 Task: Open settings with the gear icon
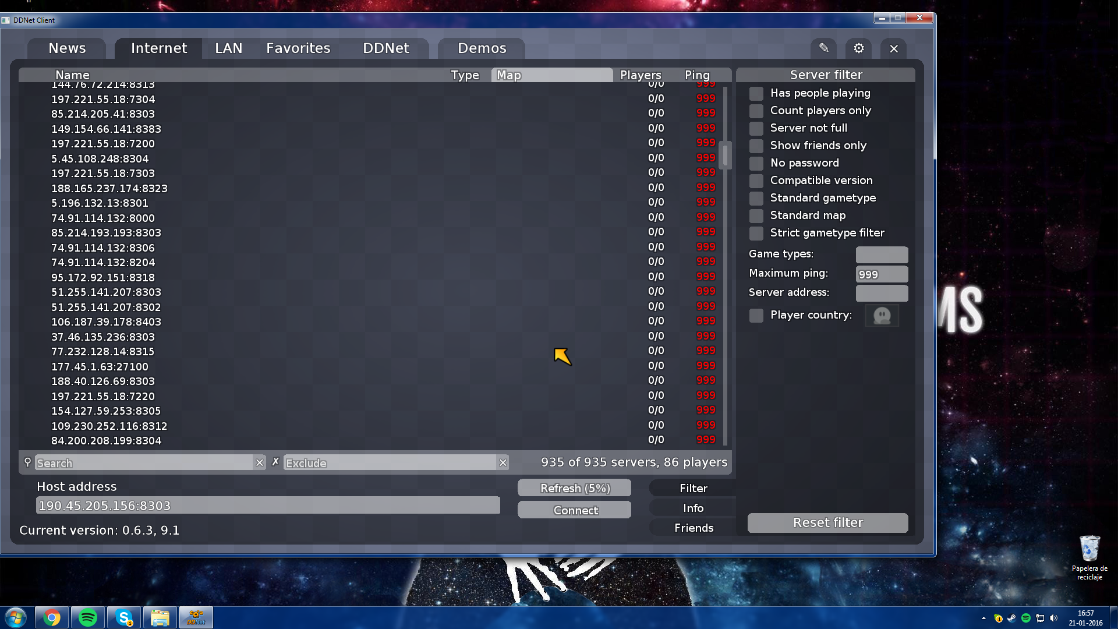(859, 48)
